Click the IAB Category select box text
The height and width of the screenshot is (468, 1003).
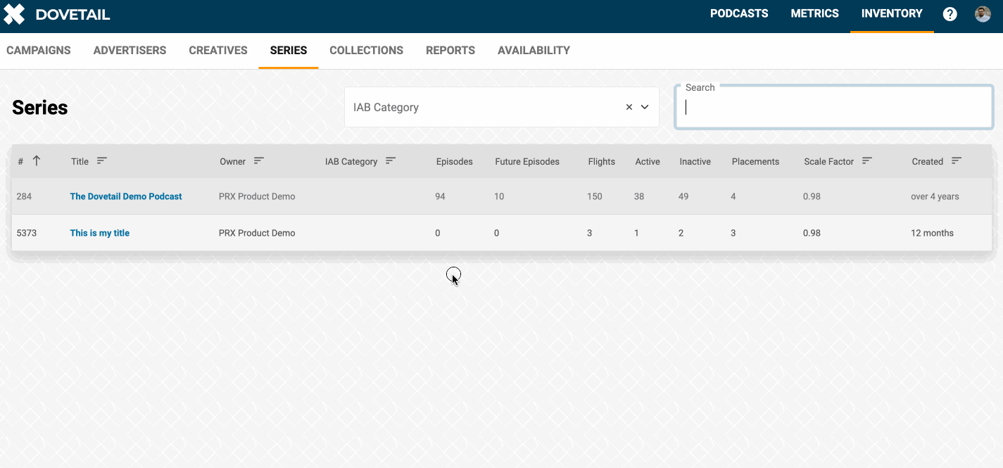pyautogui.click(x=386, y=107)
